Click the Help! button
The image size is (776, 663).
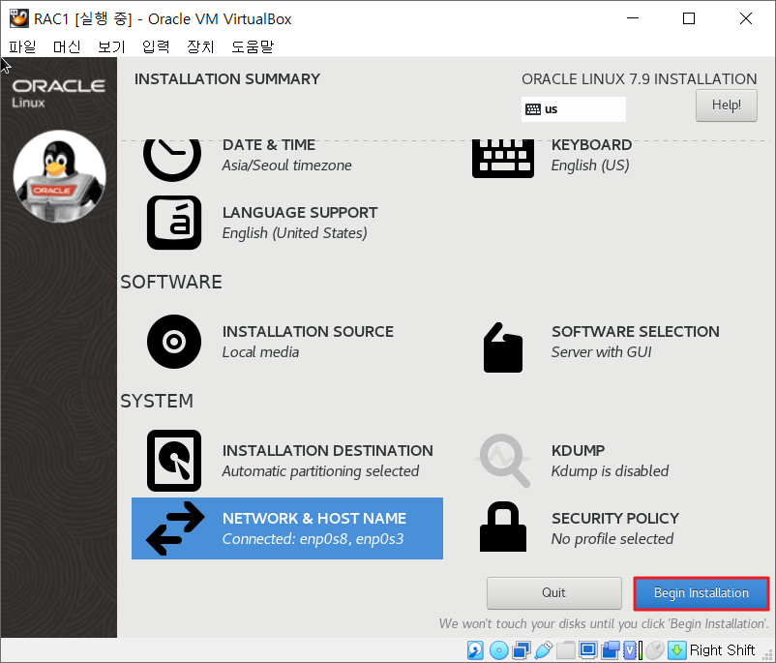pyautogui.click(x=726, y=105)
